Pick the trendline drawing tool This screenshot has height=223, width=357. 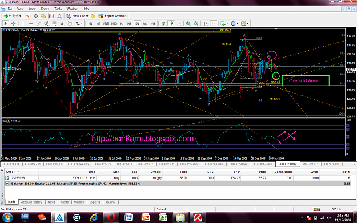click(x=39, y=23)
